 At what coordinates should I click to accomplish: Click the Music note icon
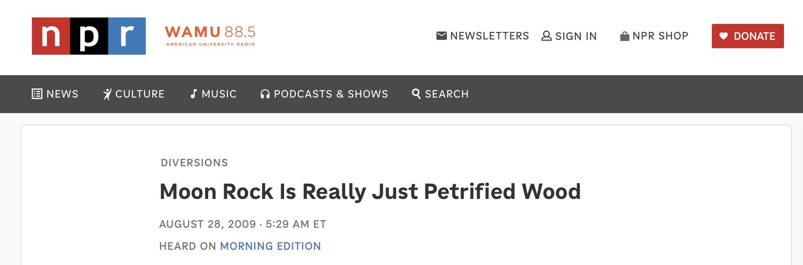click(193, 94)
